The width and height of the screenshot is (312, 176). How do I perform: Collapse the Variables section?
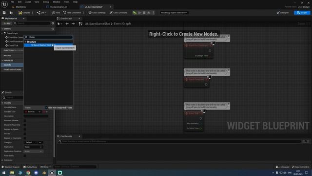coord(2,61)
